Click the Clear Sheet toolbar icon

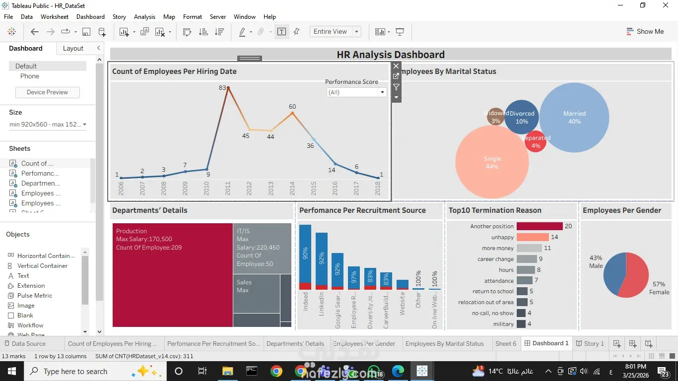(160, 32)
